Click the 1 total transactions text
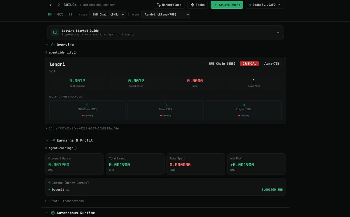The height and width of the screenshot is (217, 350). (66, 201)
